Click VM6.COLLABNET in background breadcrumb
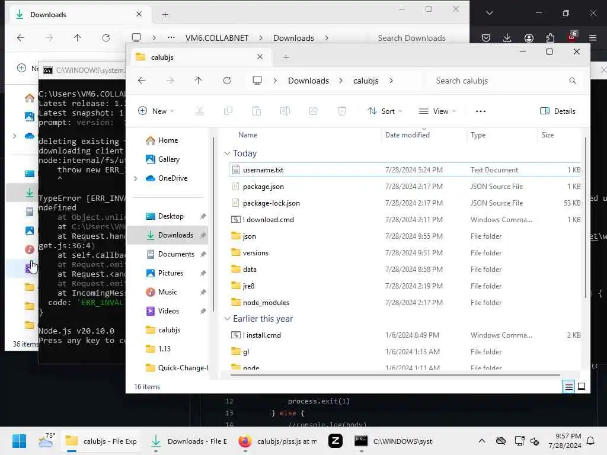The width and height of the screenshot is (607, 455). pyautogui.click(x=217, y=38)
